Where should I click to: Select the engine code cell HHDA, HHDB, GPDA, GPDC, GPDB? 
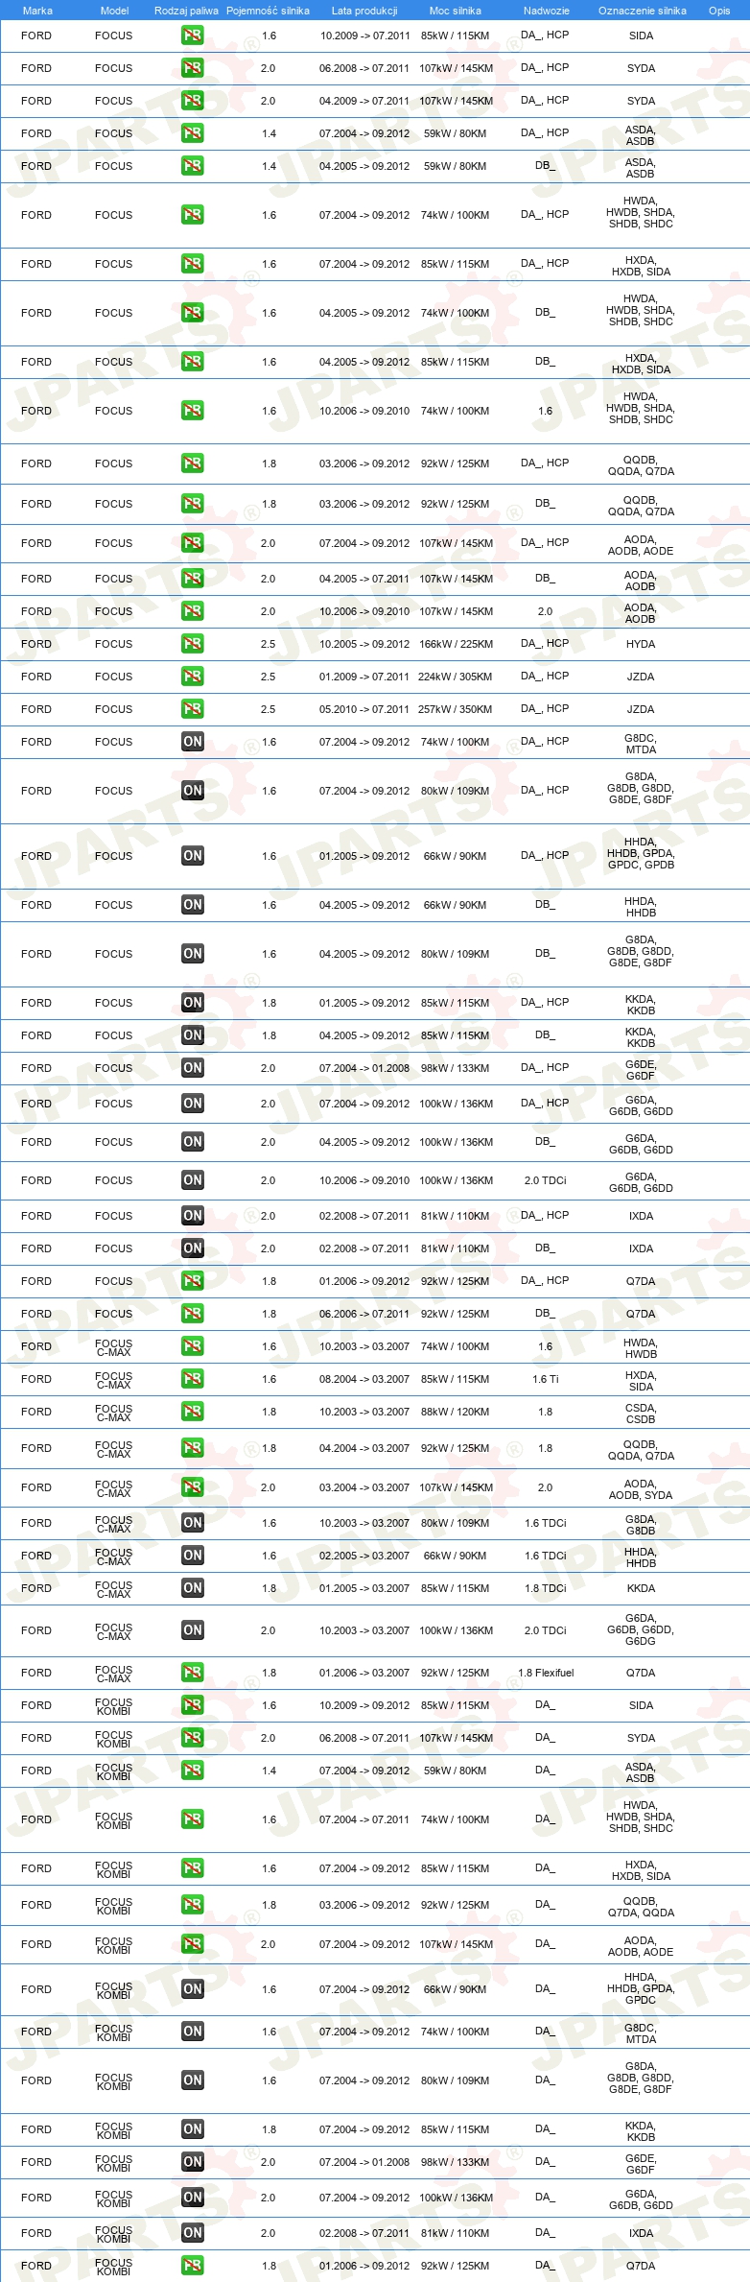click(641, 853)
